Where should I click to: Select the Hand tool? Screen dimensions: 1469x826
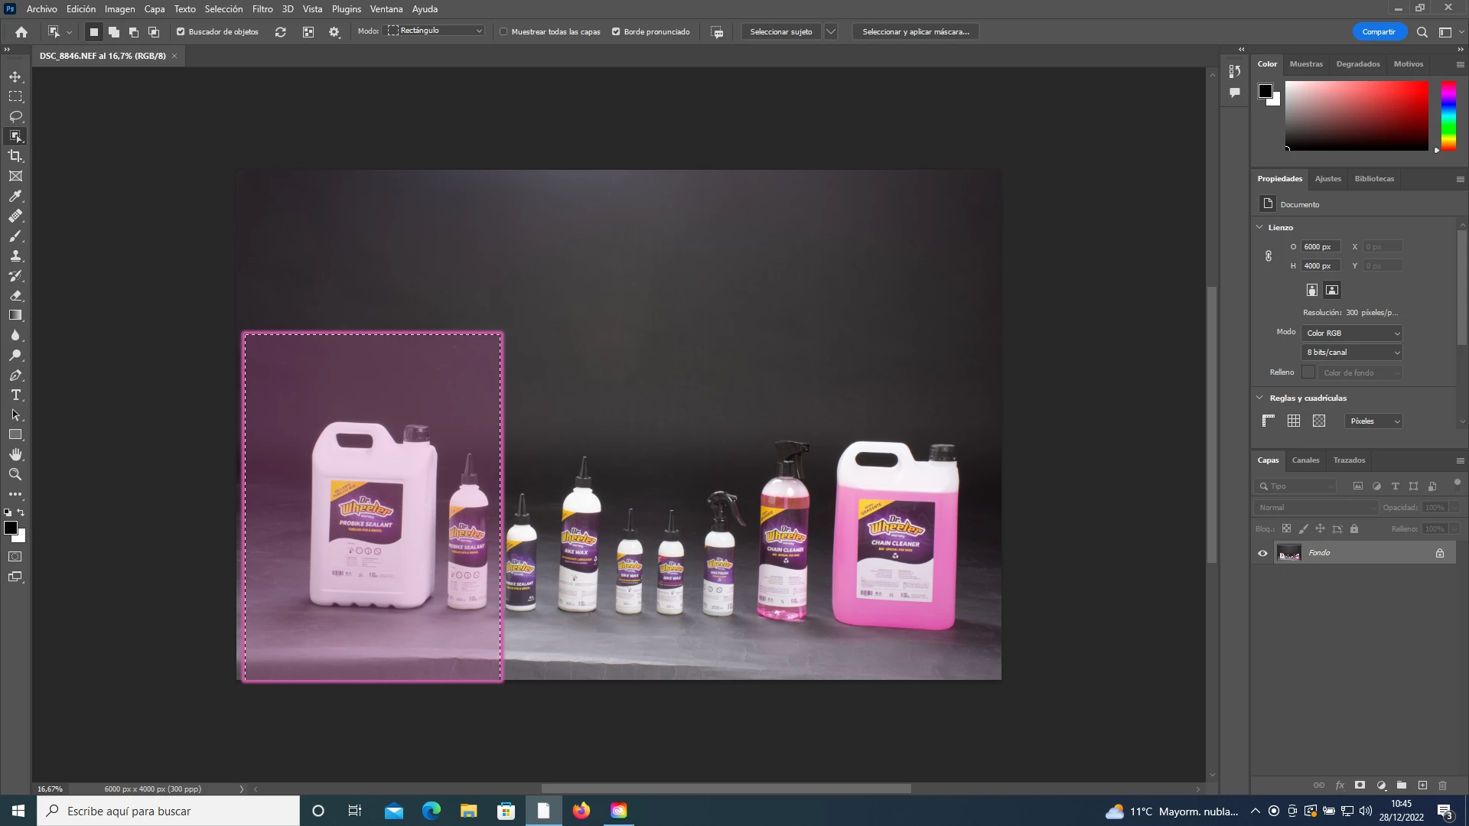[x=15, y=454]
